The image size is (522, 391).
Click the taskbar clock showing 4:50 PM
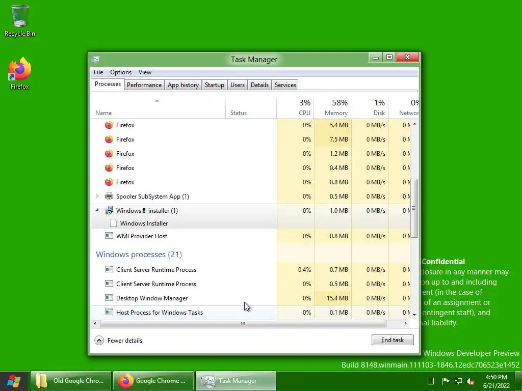497,381
